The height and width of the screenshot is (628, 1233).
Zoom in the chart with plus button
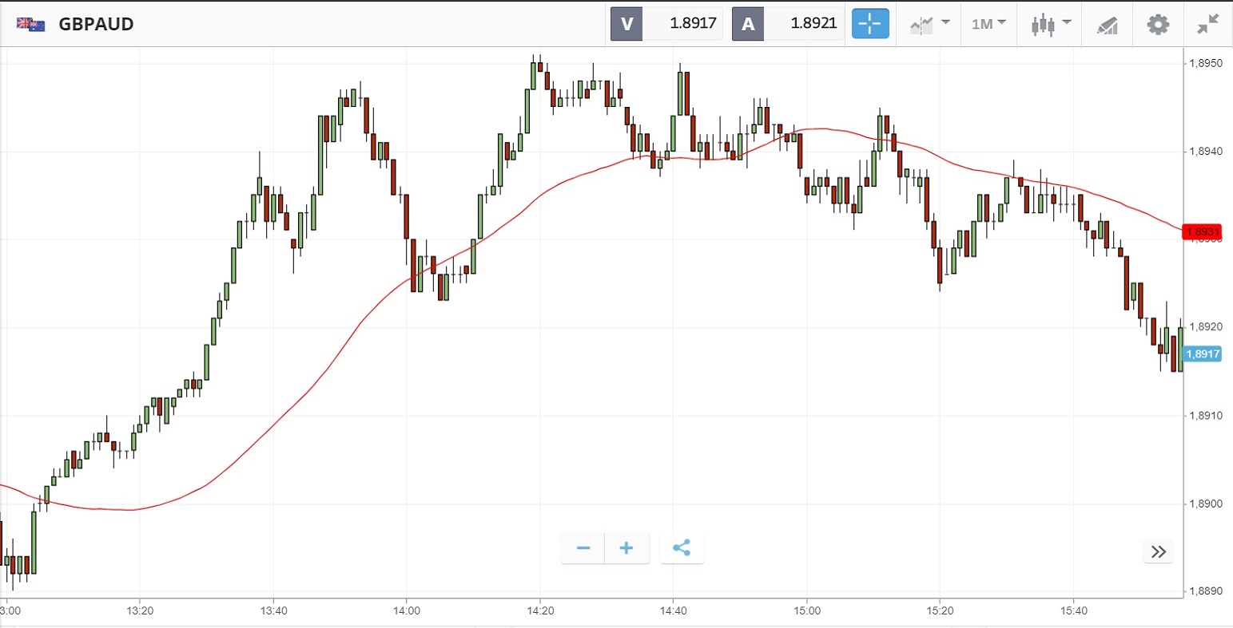click(x=626, y=548)
